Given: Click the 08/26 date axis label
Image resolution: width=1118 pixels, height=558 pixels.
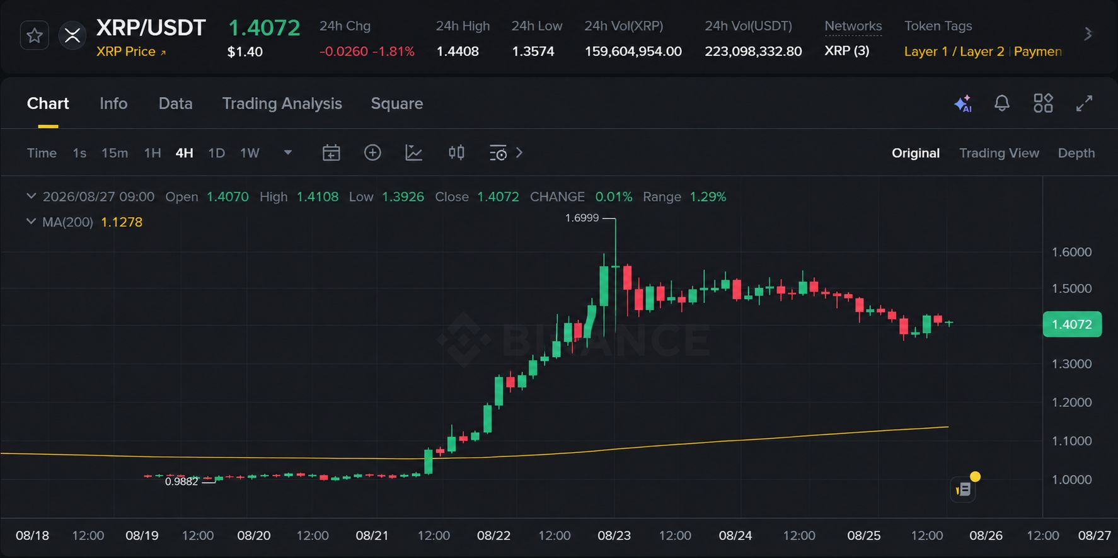Looking at the screenshot, I should click(x=986, y=535).
